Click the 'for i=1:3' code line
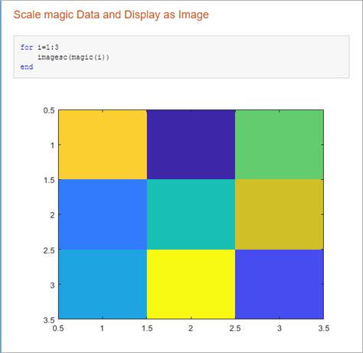This screenshot has height=353, width=363. (40, 47)
